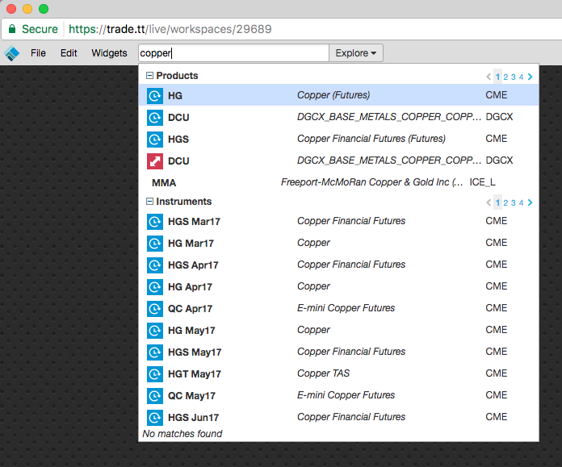The width and height of the screenshot is (562, 467).
Task: Select HGT May17 Copper TAS row
Action: [x=338, y=374]
